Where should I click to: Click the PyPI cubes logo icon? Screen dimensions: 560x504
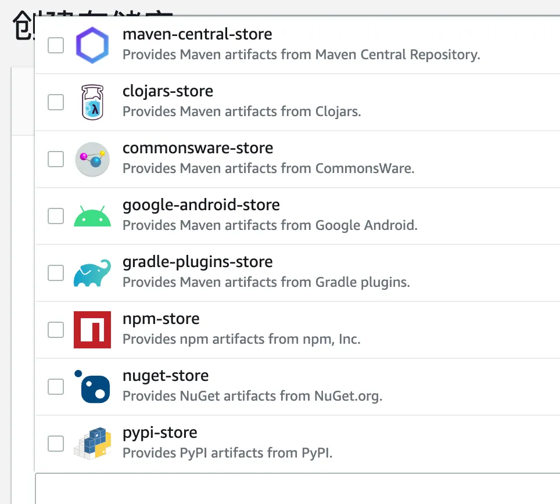92,444
